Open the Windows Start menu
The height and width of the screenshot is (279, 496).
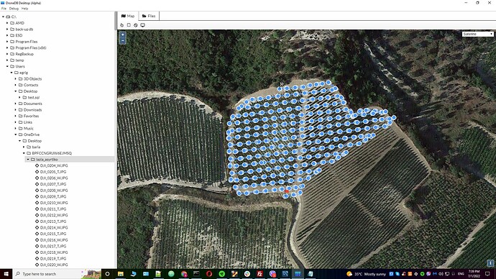click(6, 274)
